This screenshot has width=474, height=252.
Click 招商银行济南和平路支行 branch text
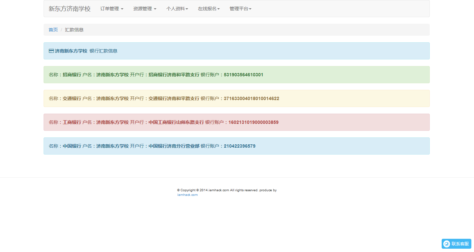coord(174,75)
